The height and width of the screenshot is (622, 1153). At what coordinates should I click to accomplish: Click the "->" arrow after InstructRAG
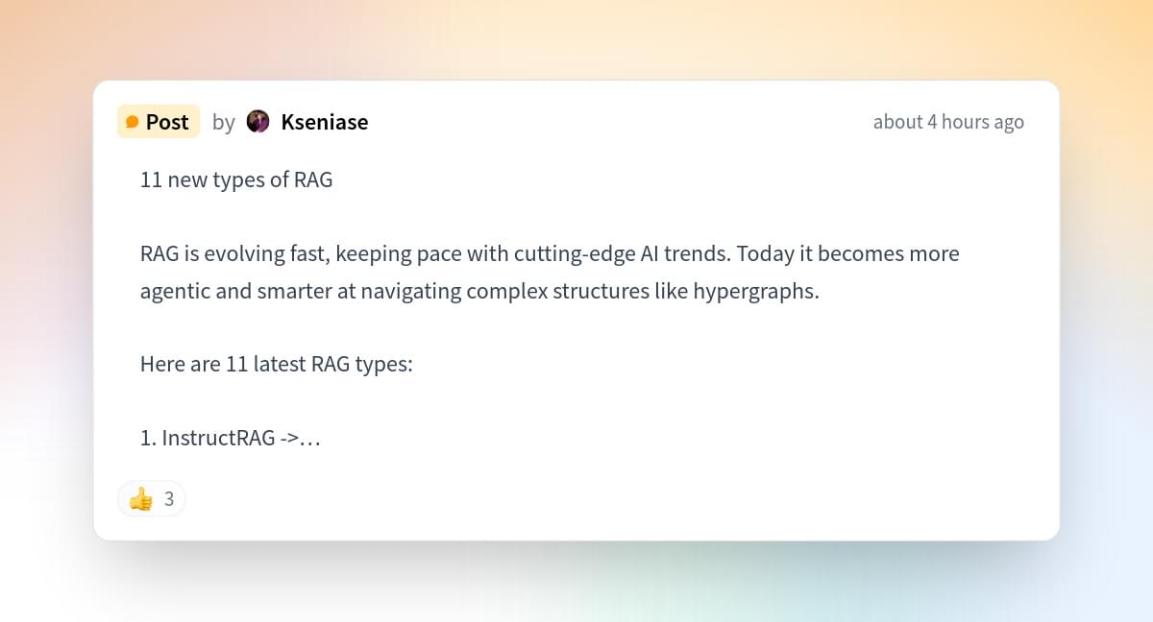tap(289, 439)
